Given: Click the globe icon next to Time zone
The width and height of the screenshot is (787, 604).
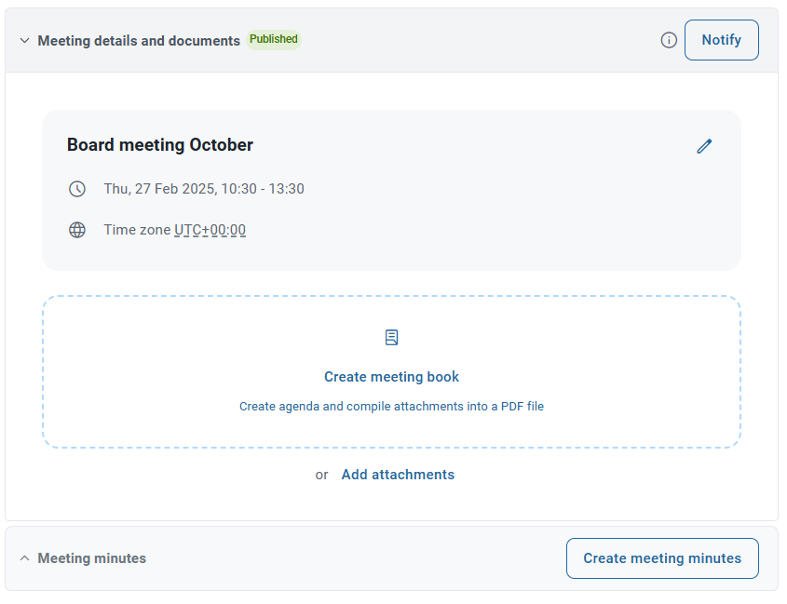Looking at the screenshot, I should pyautogui.click(x=77, y=230).
